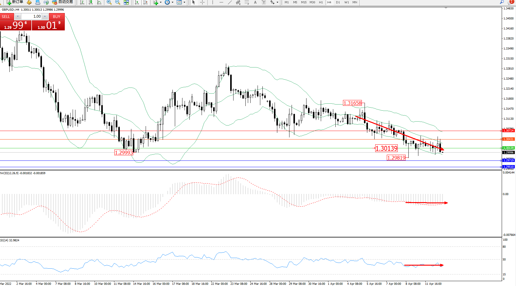
Task: Select the Fibonacci Retracement tool
Action: click(247, 2)
